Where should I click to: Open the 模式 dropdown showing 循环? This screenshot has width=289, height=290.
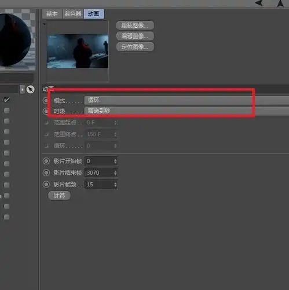click(x=186, y=100)
